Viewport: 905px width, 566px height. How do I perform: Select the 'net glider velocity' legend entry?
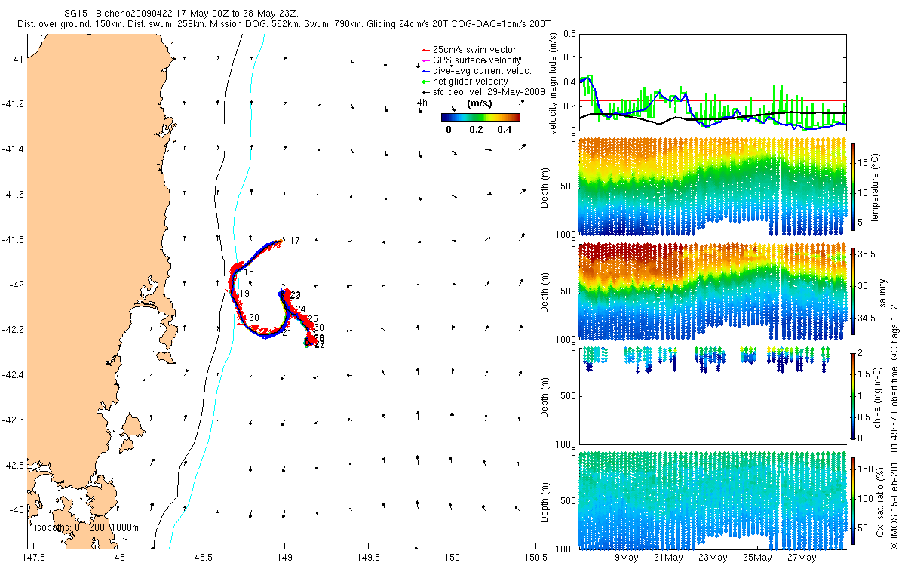465,81
